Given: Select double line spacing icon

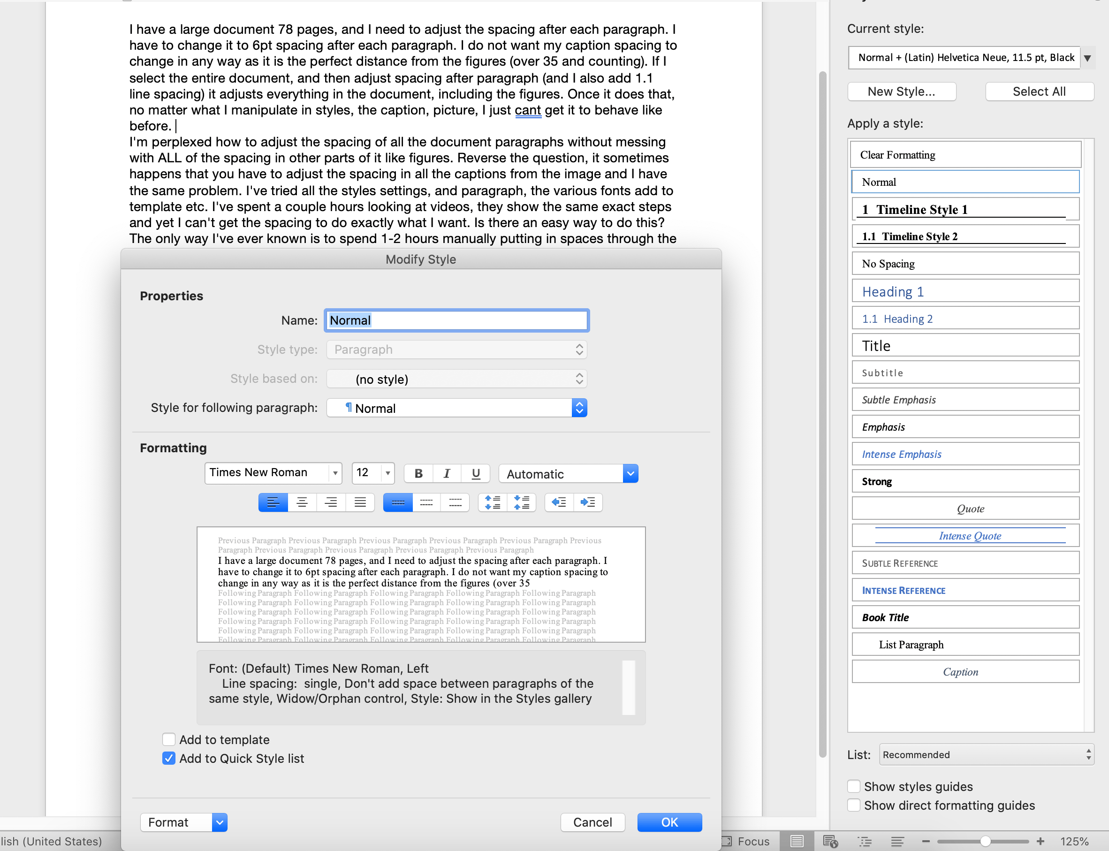Looking at the screenshot, I should 455,502.
